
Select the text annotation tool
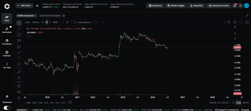19,58
